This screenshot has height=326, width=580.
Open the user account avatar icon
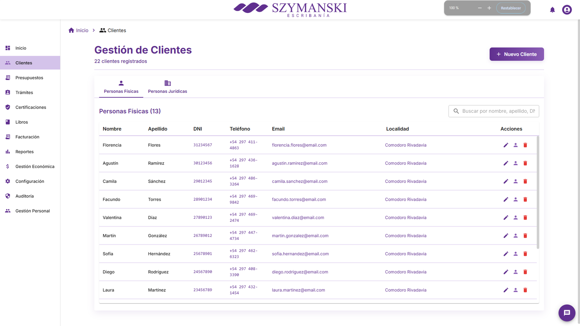[567, 10]
